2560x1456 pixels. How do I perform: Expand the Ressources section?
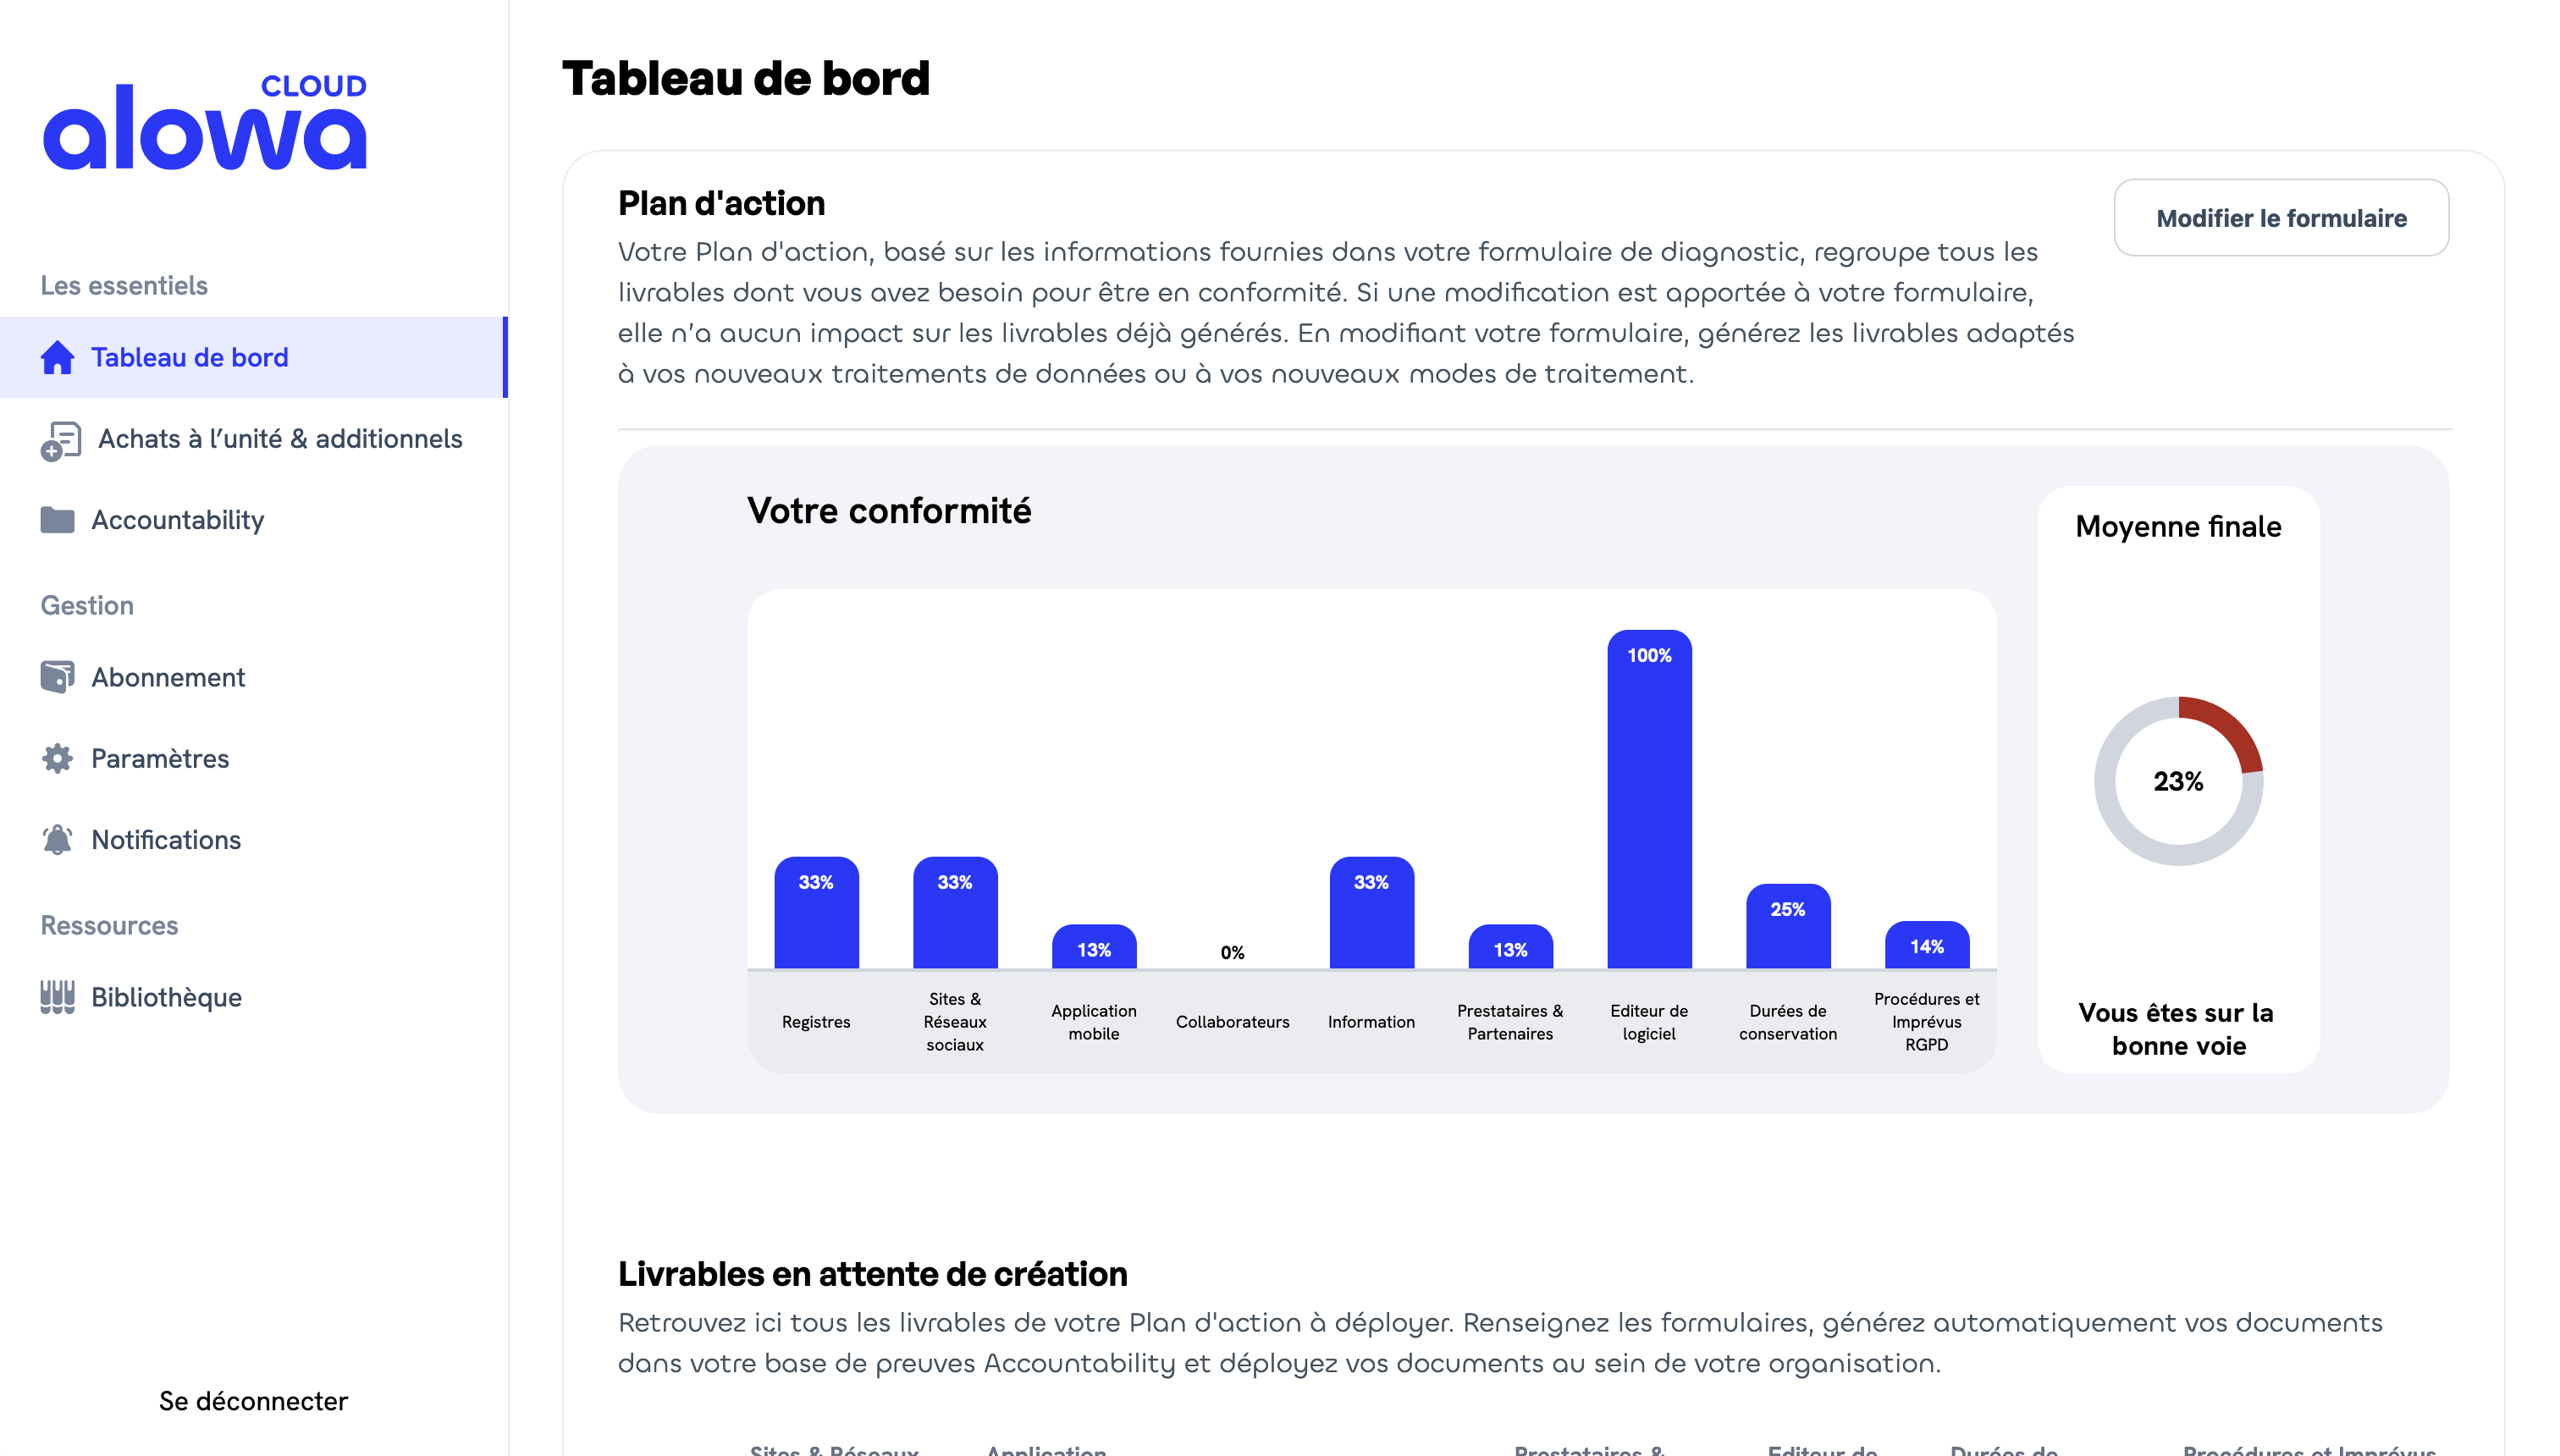[109, 924]
